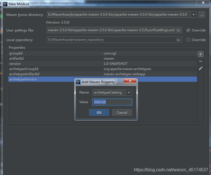Remove selected property with minus icon
This screenshot has height=175, width=211.
[x=201, y=61]
